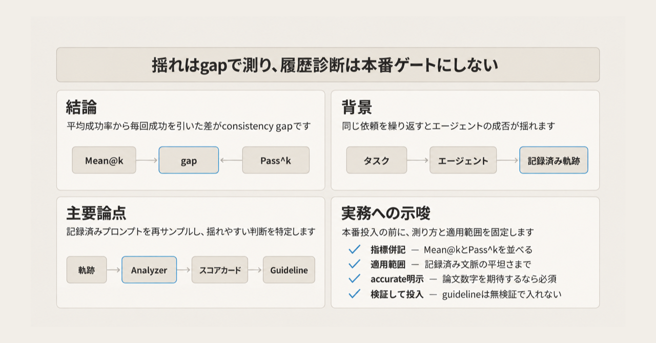Click the accurate明示 label

point(397,280)
